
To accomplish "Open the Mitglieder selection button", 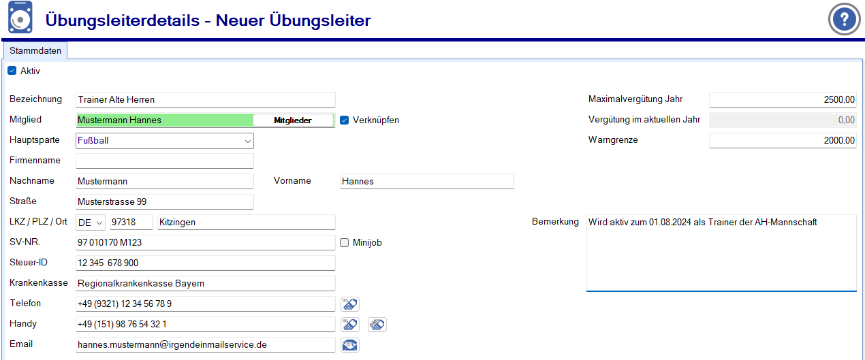I will pyautogui.click(x=293, y=120).
